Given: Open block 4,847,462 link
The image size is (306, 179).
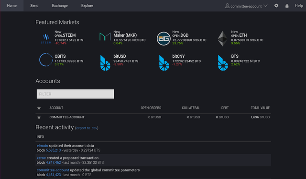Looking at the screenshot, I should pos(53,162).
